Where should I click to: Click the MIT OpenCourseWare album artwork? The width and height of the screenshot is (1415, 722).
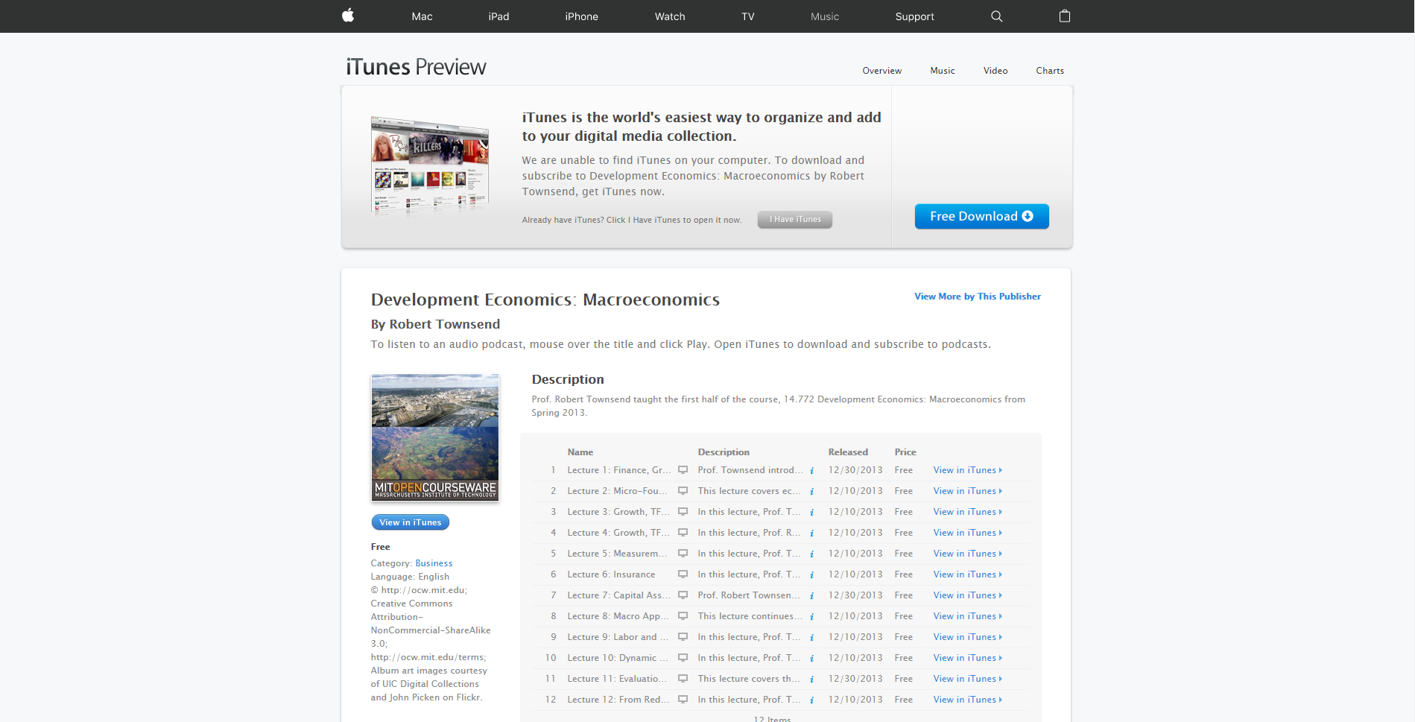tap(435, 437)
